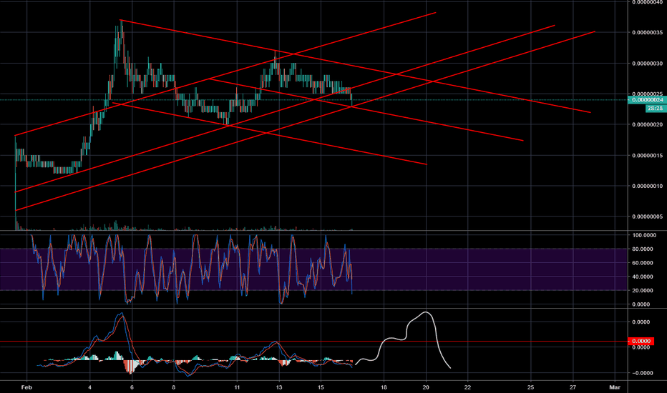Click the 0.00000020 price axis label

click(x=648, y=124)
